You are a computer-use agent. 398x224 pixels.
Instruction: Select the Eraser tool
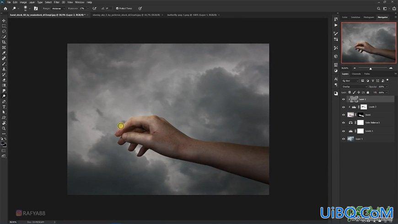(4, 80)
